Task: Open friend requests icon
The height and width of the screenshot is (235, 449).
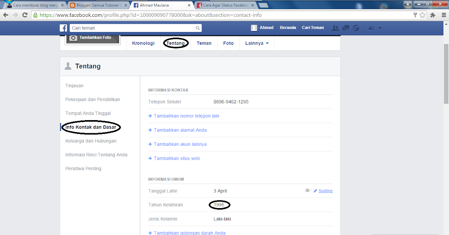Action: (335, 28)
